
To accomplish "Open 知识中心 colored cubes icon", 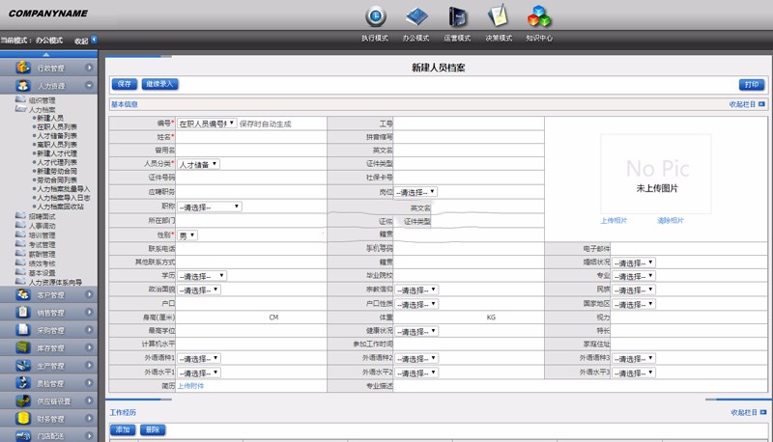I will click(x=539, y=16).
